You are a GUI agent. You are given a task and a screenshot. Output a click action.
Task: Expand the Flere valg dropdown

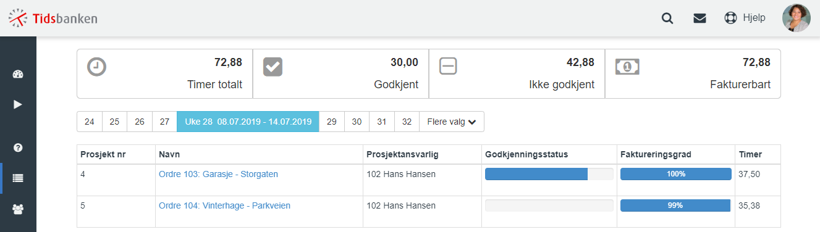(452, 122)
